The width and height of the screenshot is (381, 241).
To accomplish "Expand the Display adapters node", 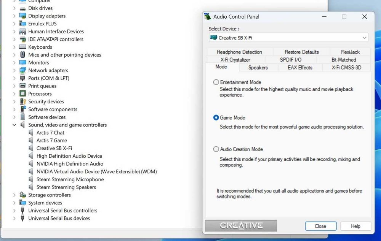I will [14, 16].
